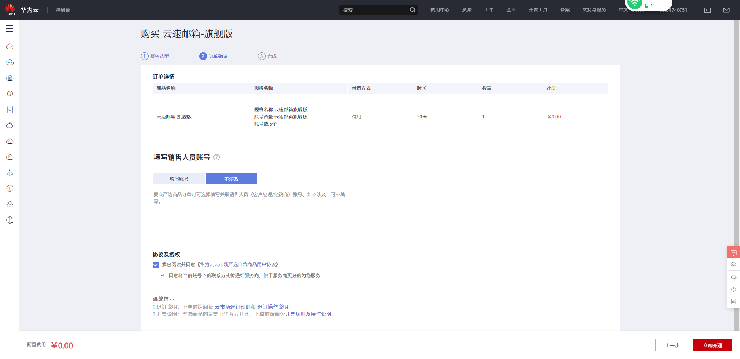Click the Huawei Cloud logo
The height and width of the screenshot is (359, 740).
[22, 10]
